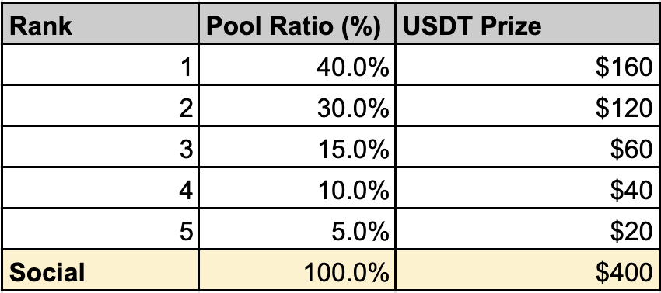Click the rank 3 cell

(100, 146)
